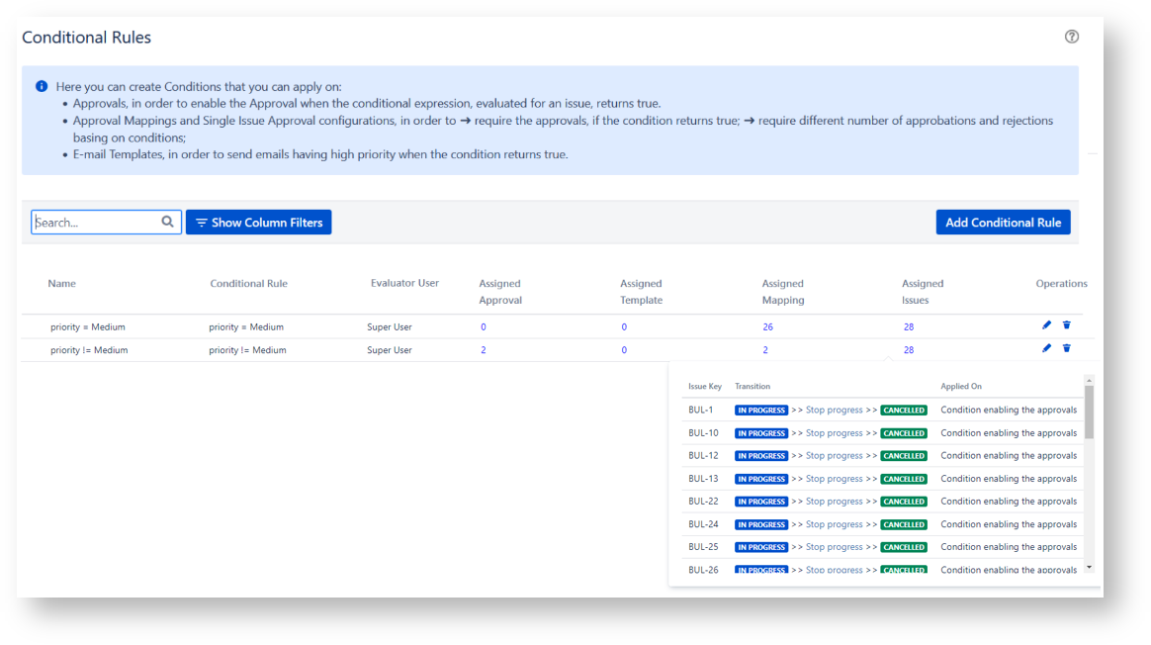1151x645 pixels.
Task: Click the magnifier icon in search box
Action: (168, 223)
